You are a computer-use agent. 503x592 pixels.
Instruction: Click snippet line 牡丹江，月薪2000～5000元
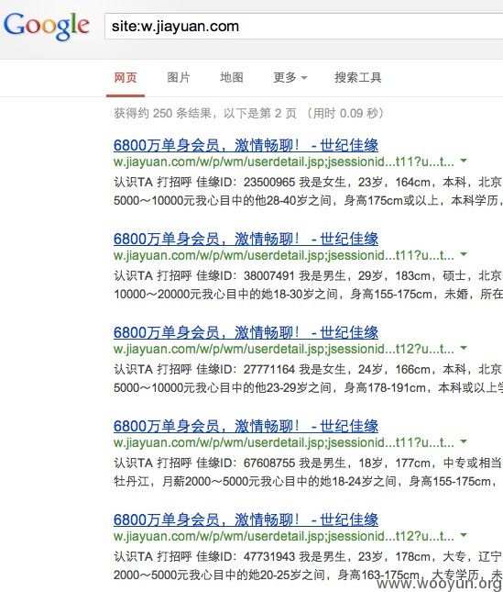click(187, 481)
